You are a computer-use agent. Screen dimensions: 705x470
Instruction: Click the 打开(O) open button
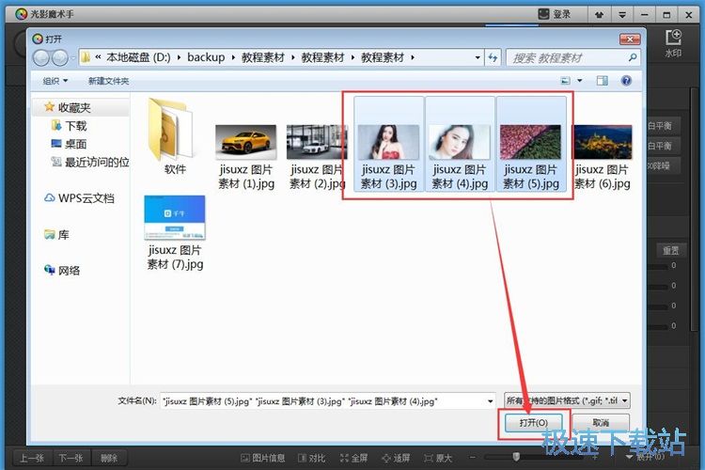(x=534, y=423)
